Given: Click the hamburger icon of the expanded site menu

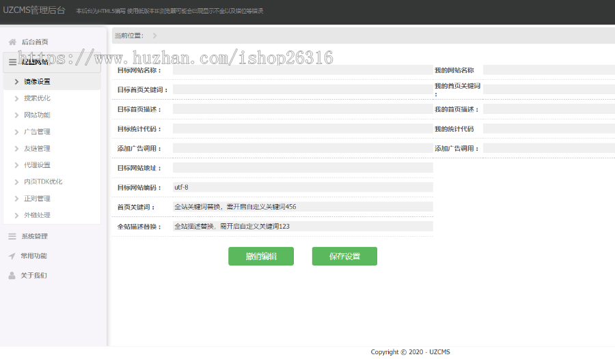Looking at the screenshot, I should (x=12, y=62).
